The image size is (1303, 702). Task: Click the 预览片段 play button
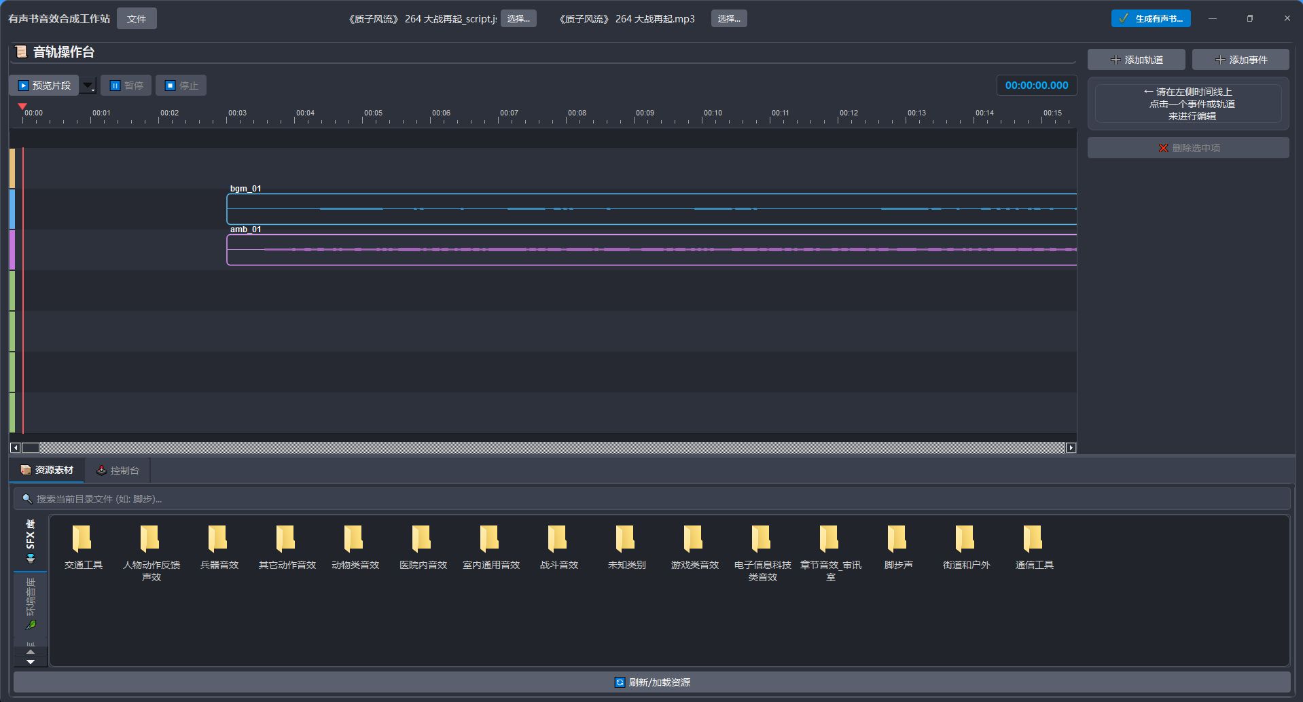pyautogui.click(x=44, y=86)
